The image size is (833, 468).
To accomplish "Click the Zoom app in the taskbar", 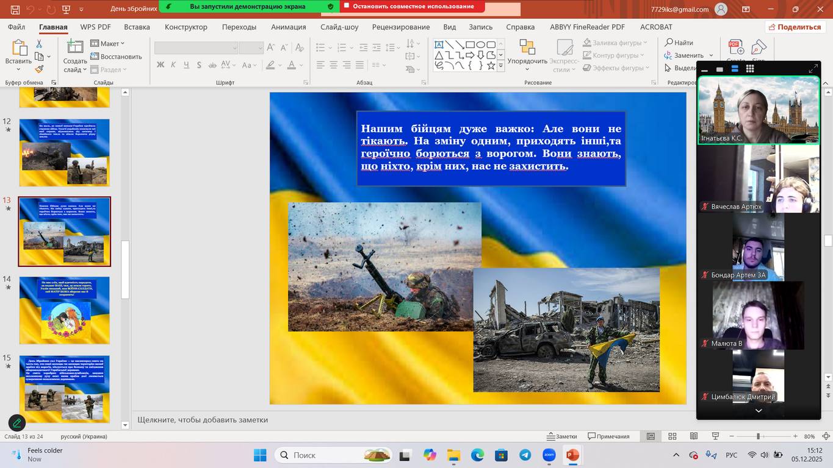I will (549, 455).
